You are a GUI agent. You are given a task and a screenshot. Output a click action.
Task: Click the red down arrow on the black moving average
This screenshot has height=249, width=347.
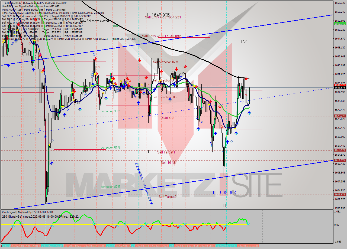point(246,78)
